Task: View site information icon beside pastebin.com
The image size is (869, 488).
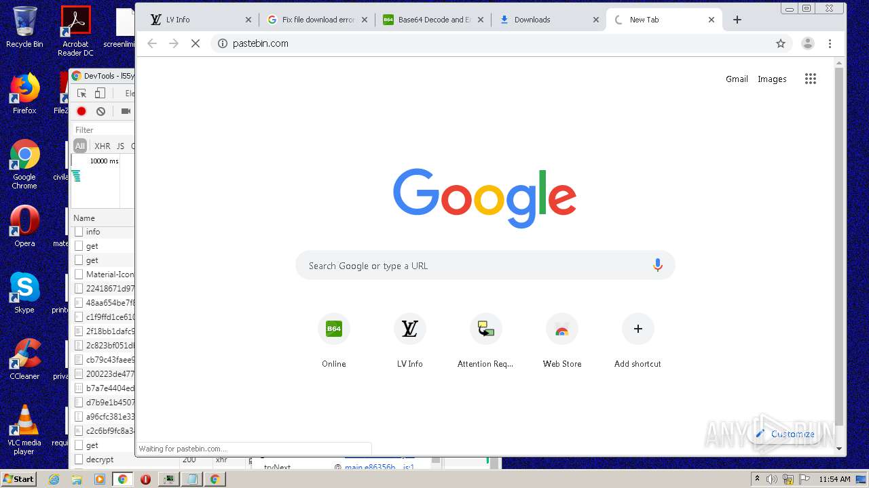Action: click(222, 43)
